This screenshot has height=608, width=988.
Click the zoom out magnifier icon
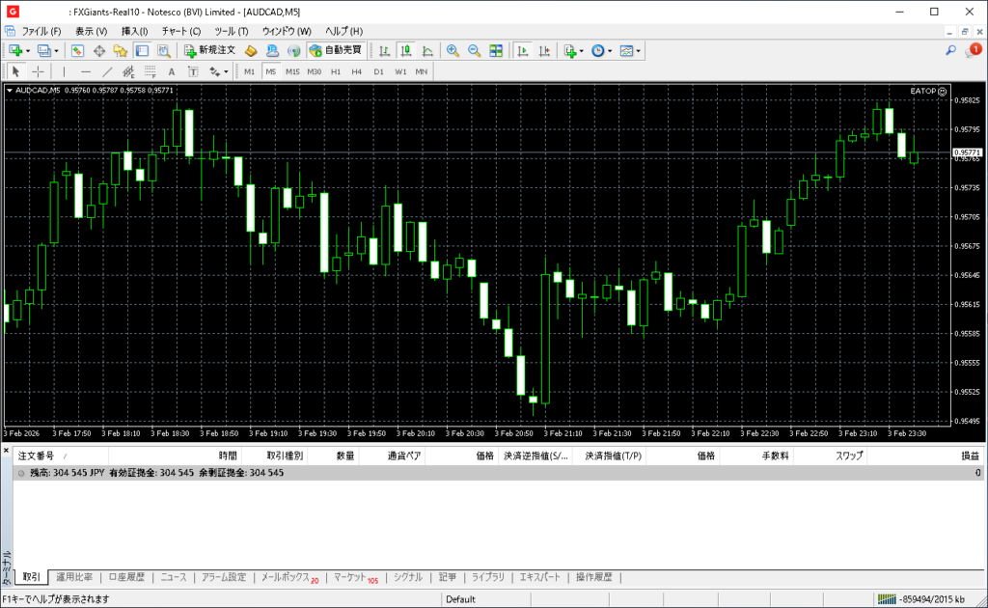[x=474, y=50]
